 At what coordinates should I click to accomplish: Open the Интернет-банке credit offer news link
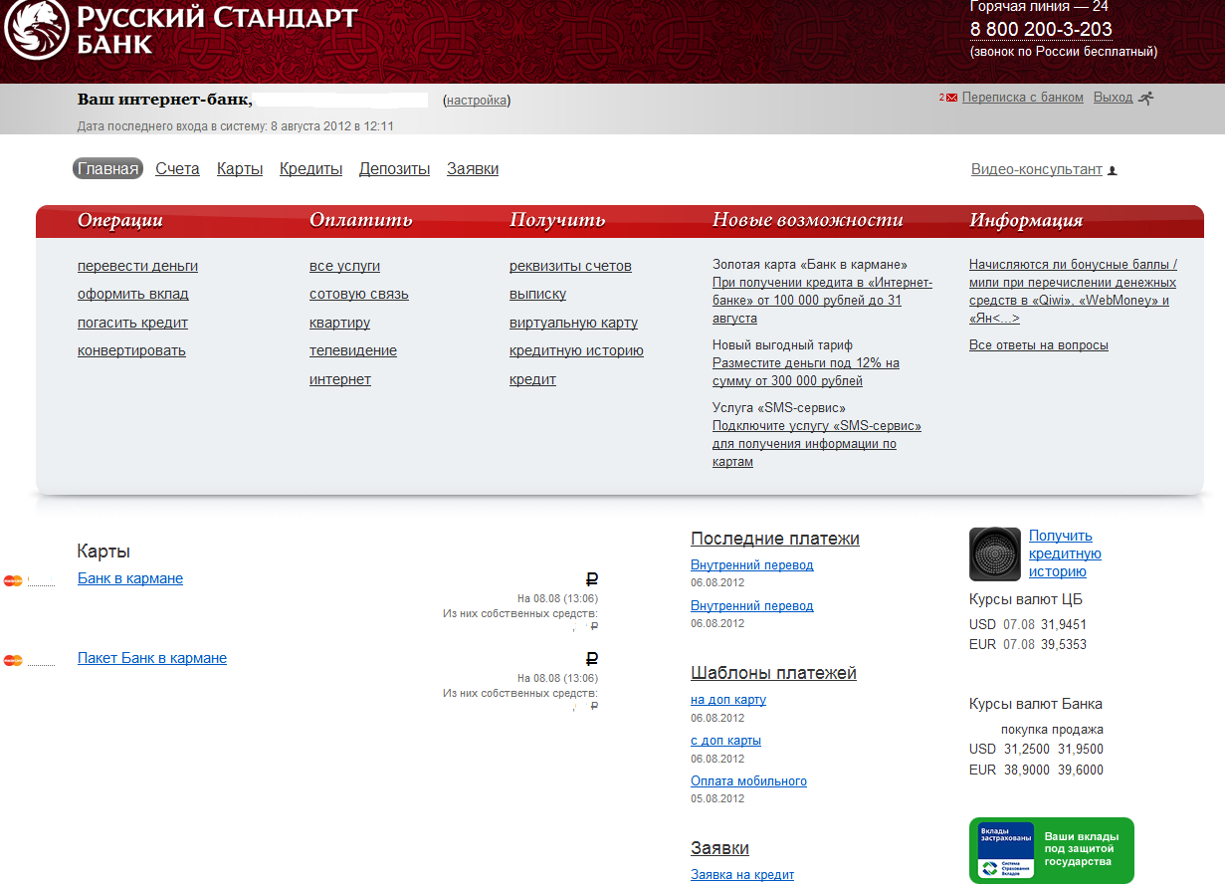[x=822, y=301]
